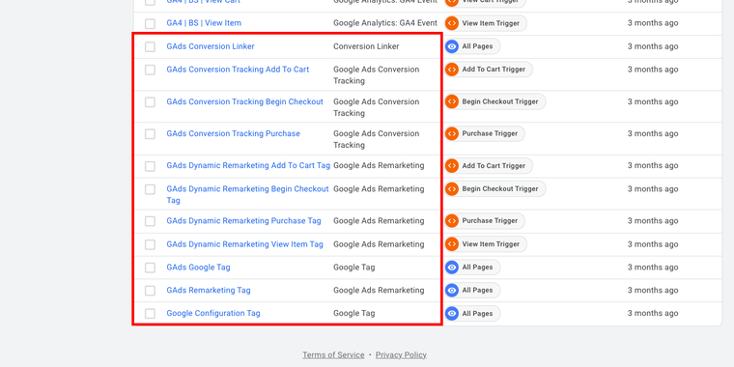Open Terms of Service link
Image resolution: width=734 pixels, height=367 pixels.
point(333,354)
